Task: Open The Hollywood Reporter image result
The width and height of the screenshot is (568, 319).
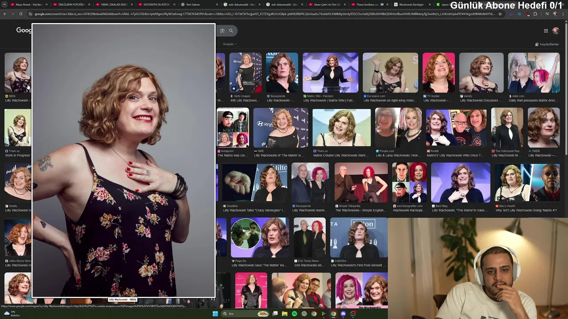Action: click(x=507, y=128)
